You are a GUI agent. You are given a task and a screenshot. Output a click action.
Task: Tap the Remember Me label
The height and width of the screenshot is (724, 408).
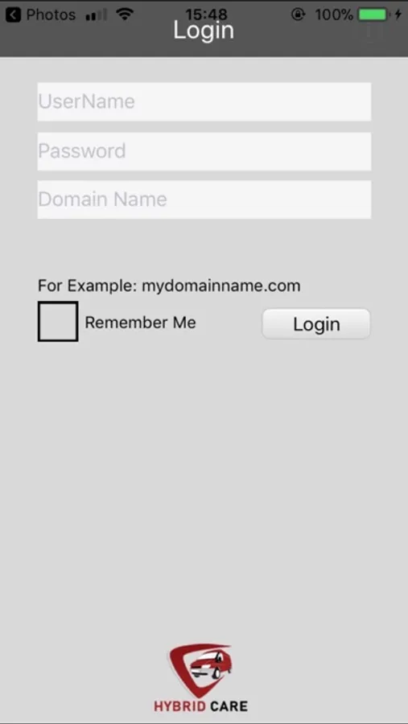[x=141, y=323]
